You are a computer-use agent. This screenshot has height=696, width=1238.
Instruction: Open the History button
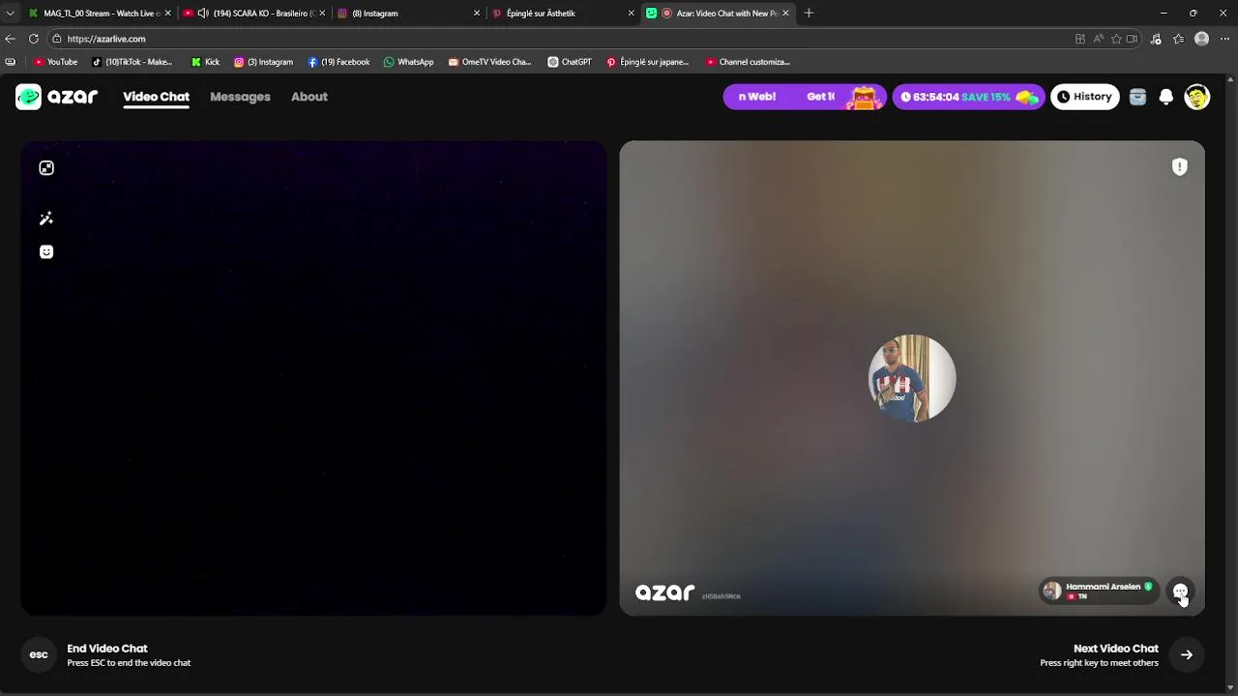pyautogui.click(x=1084, y=97)
